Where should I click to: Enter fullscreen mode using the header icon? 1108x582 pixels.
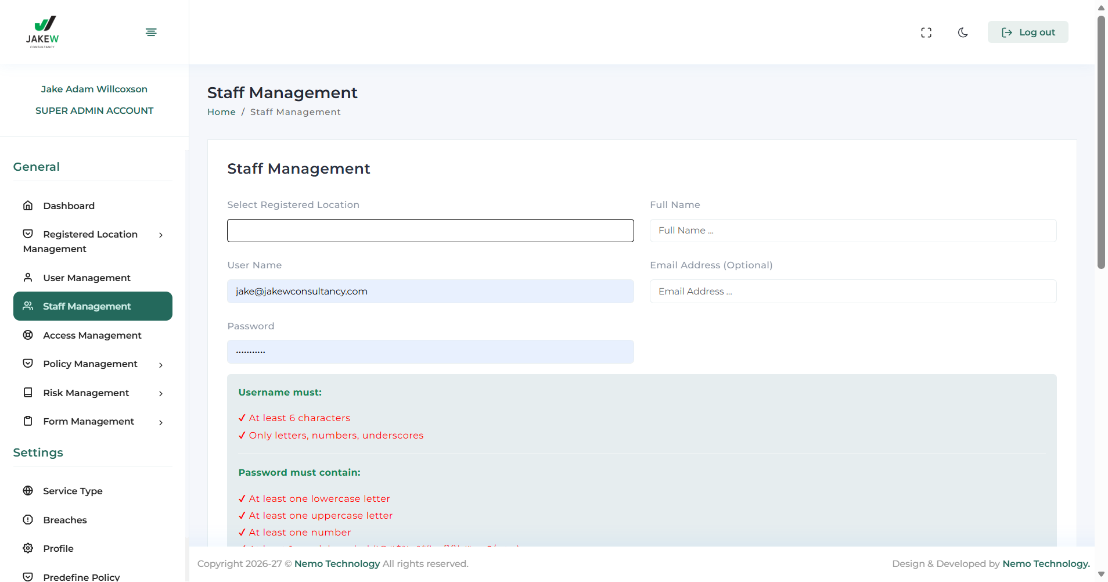(926, 33)
